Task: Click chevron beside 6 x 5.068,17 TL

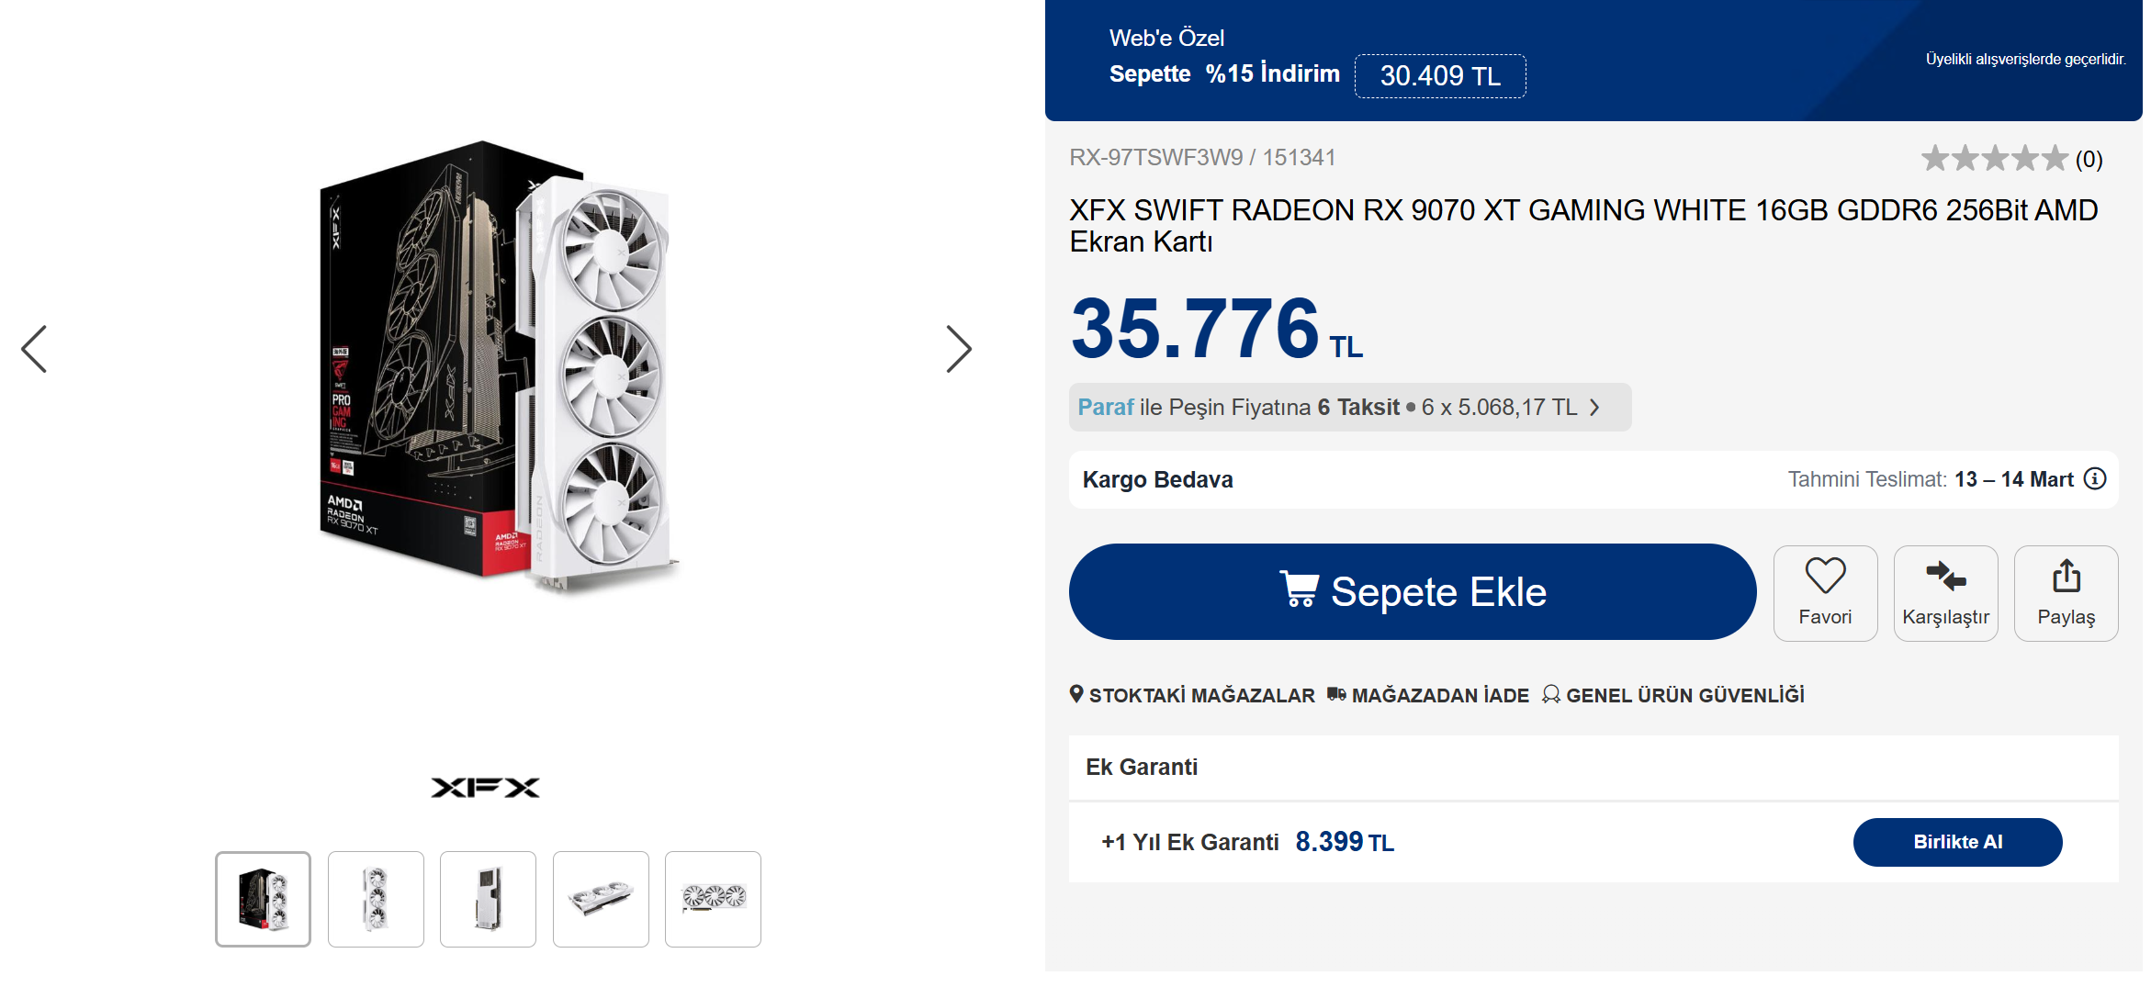Action: tap(1595, 408)
